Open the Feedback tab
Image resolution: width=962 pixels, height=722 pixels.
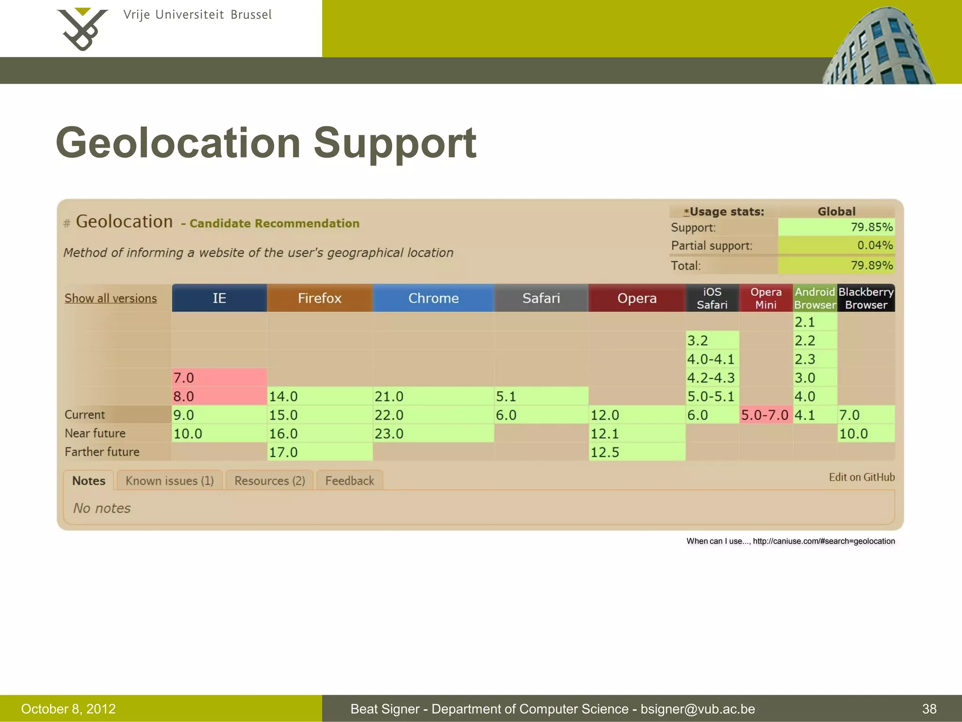pos(349,480)
